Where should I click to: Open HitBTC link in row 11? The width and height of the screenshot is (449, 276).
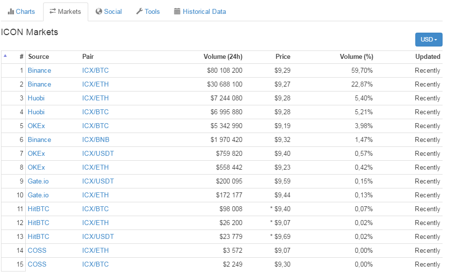pyautogui.click(x=38, y=209)
